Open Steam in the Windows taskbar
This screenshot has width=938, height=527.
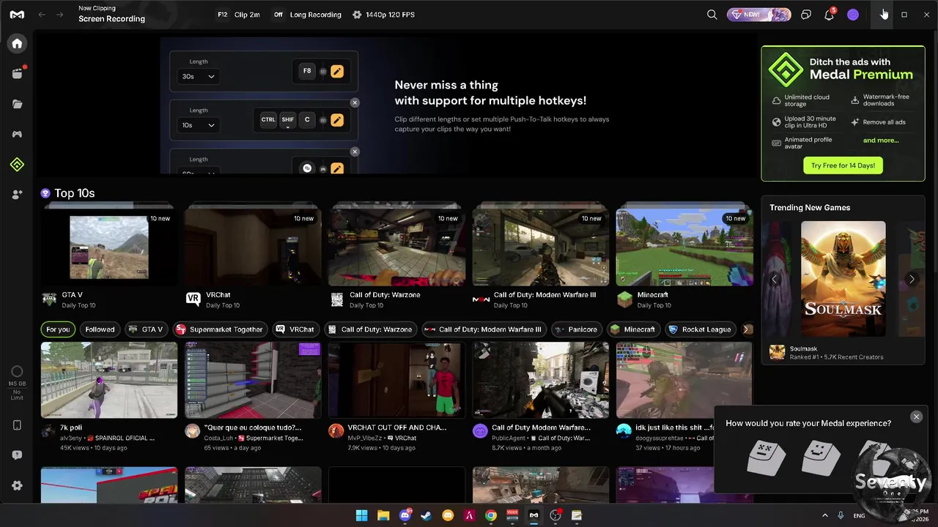click(426, 515)
